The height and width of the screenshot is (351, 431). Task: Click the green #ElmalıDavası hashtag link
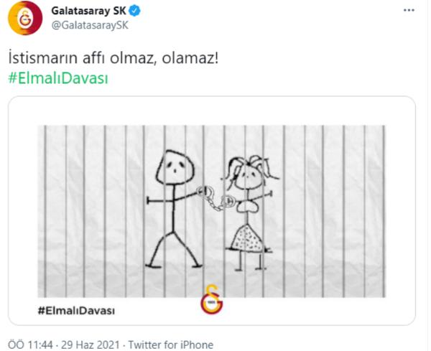[58, 78]
